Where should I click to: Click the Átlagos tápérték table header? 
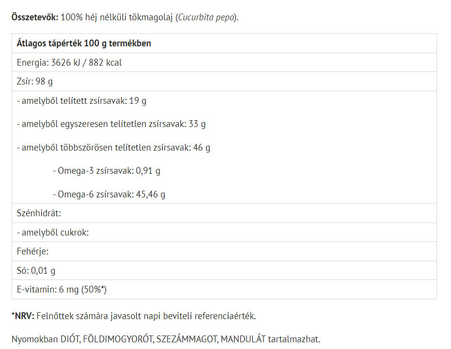(x=84, y=43)
